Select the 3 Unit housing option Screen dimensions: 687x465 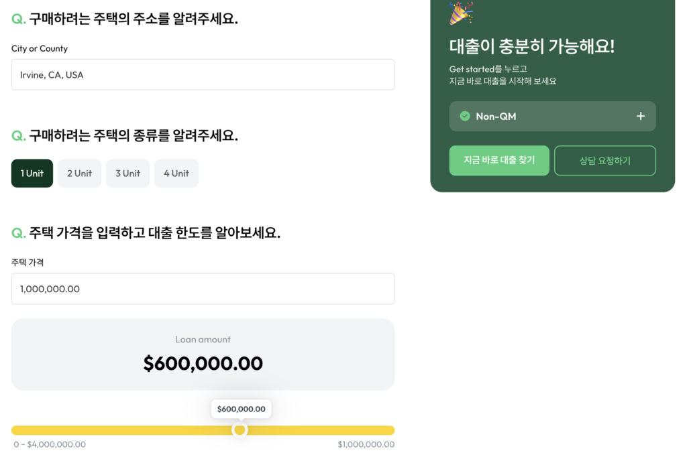(127, 173)
